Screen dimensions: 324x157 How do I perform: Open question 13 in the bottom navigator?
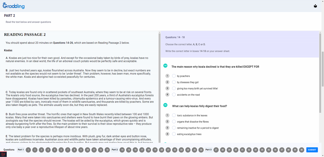point(107,150)
